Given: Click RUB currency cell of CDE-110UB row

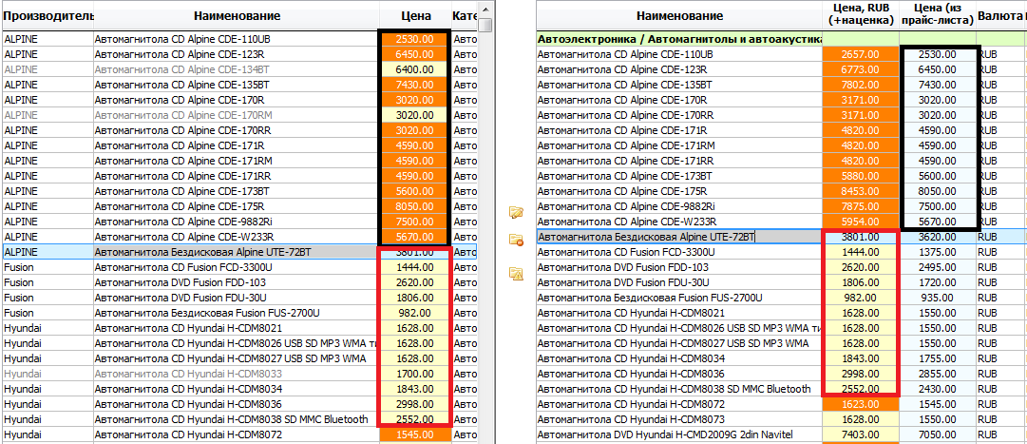Looking at the screenshot, I should coord(1000,54).
